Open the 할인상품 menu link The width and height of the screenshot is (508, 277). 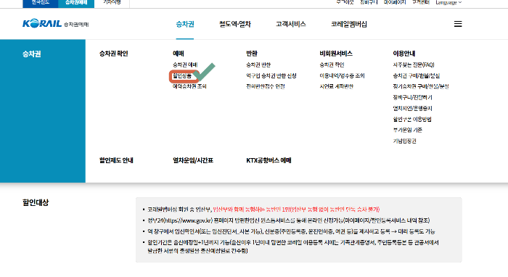click(182, 75)
